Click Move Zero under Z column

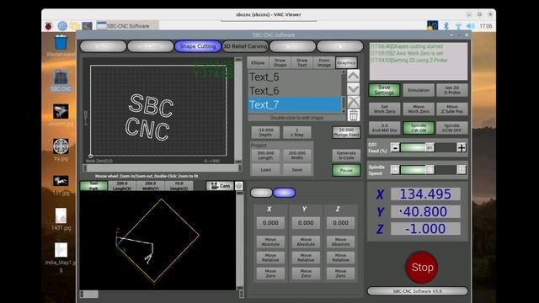340,274
